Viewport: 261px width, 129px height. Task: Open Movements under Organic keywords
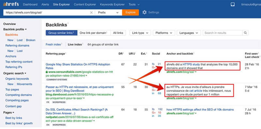click(x=24, y=84)
